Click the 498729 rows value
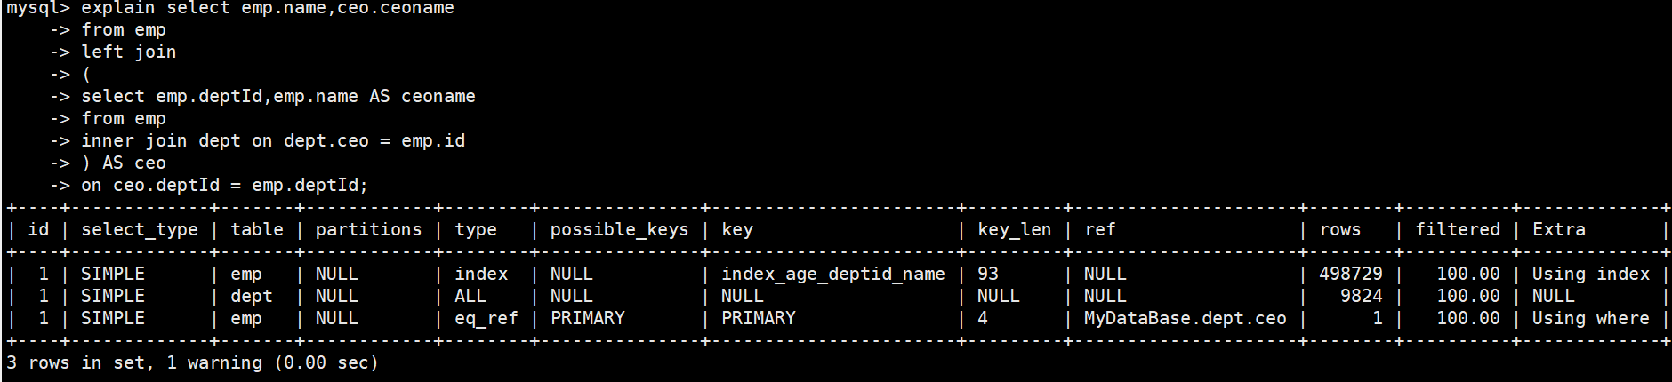This screenshot has width=1672, height=382. pyautogui.click(x=1350, y=274)
